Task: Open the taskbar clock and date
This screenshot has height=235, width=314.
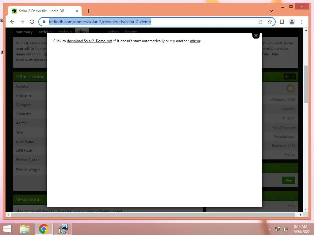Action: tap(301, 229)
